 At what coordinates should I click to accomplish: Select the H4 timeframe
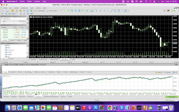(x=21, y=14)
